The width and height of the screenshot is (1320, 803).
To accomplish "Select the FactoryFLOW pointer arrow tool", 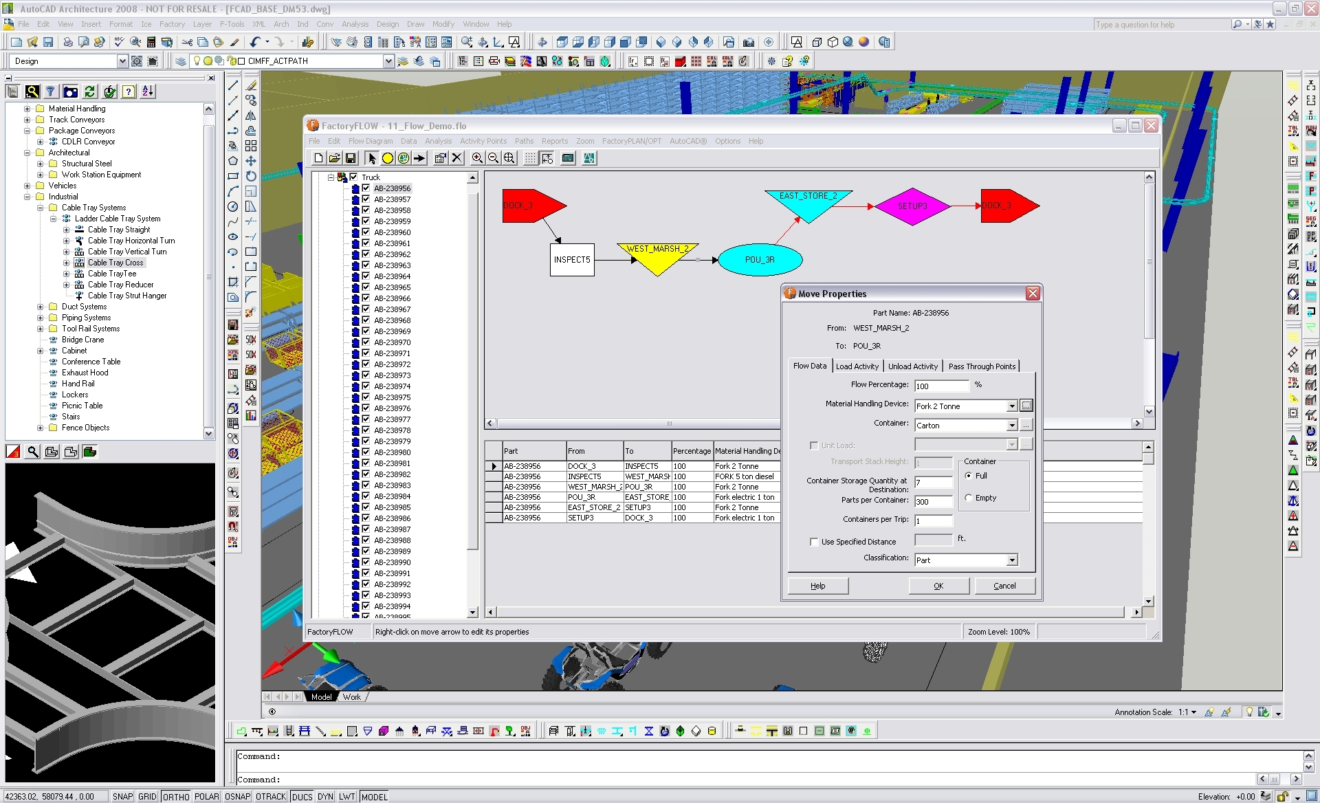I will point(371,158).
